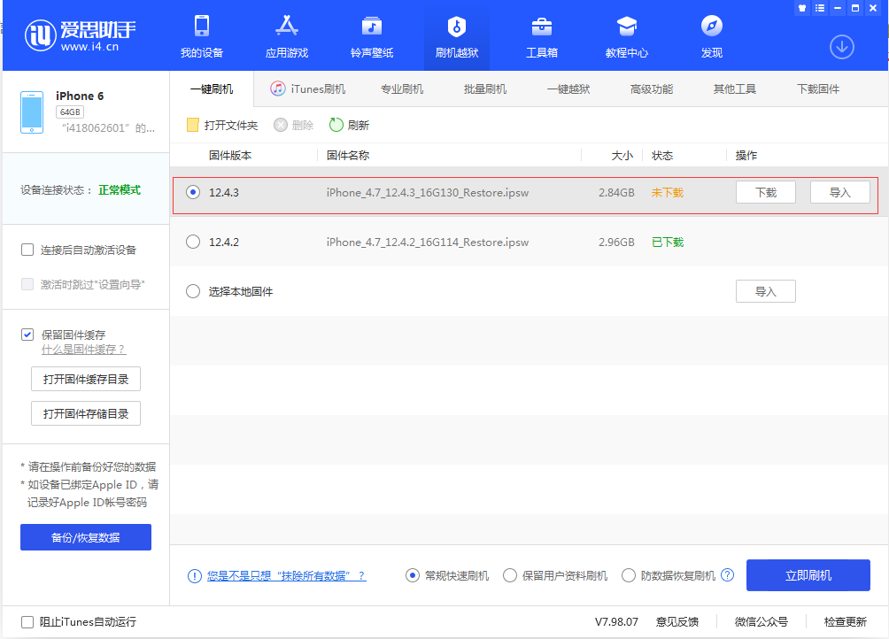Click 微信公众号 in status bar
The height and width of the screenshot is (639, 889).
(x=761, y=622)
